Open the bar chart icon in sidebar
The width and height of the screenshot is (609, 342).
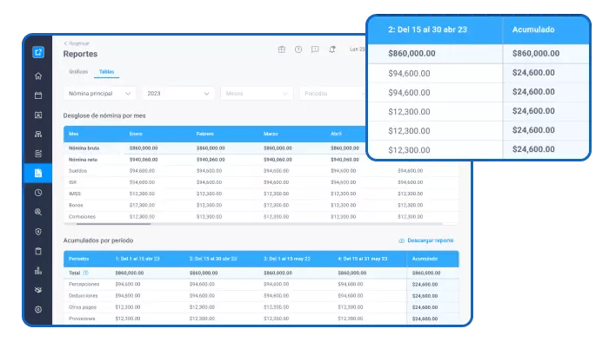(38, 270)
